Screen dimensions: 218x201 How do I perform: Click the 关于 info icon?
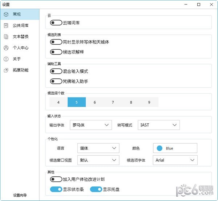(6, 59)
